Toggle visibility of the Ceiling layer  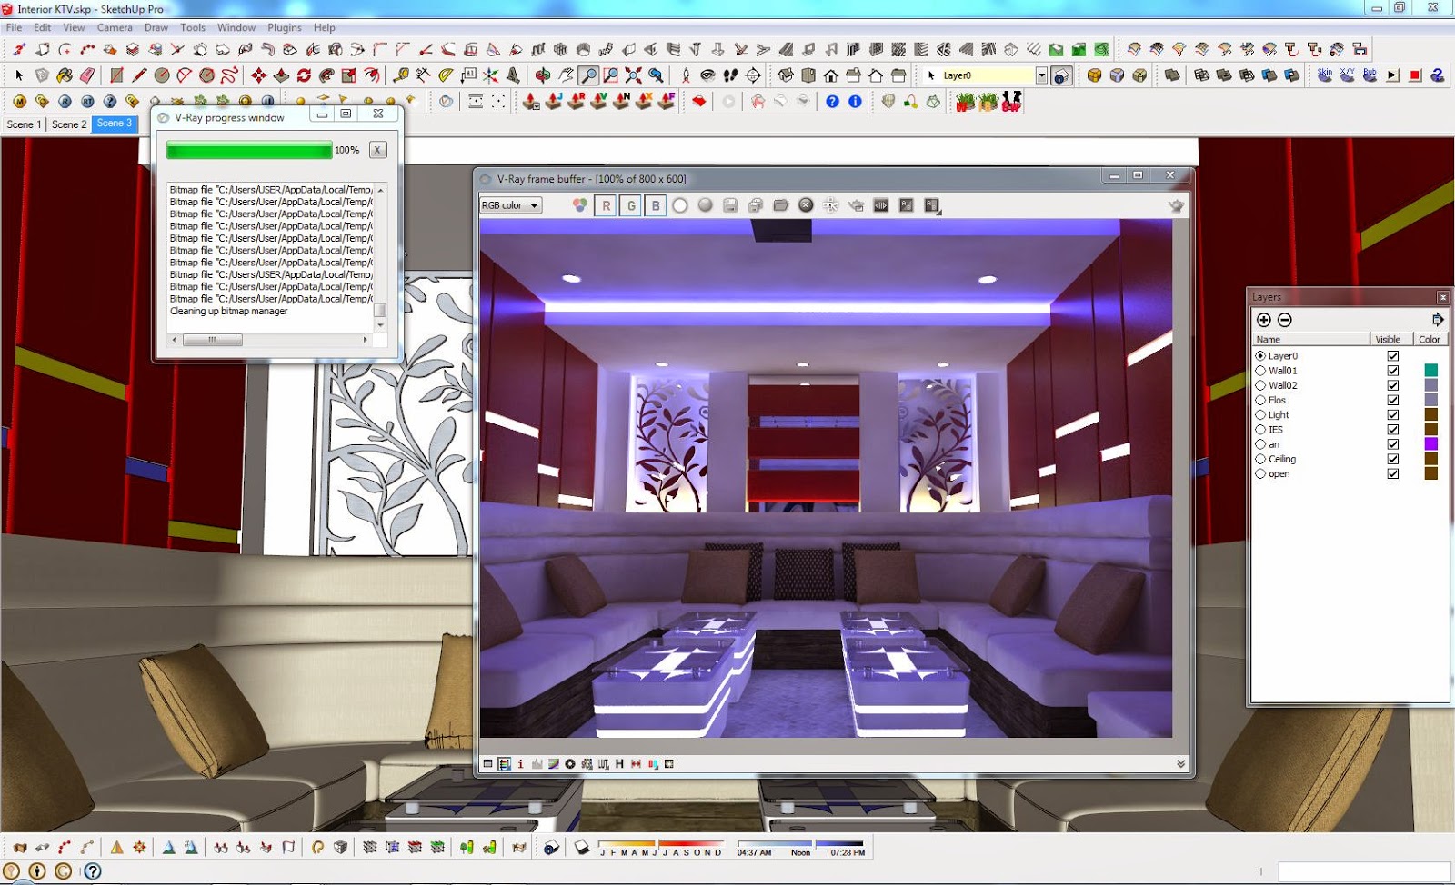pyautogui.click(x=1392, y=459)
